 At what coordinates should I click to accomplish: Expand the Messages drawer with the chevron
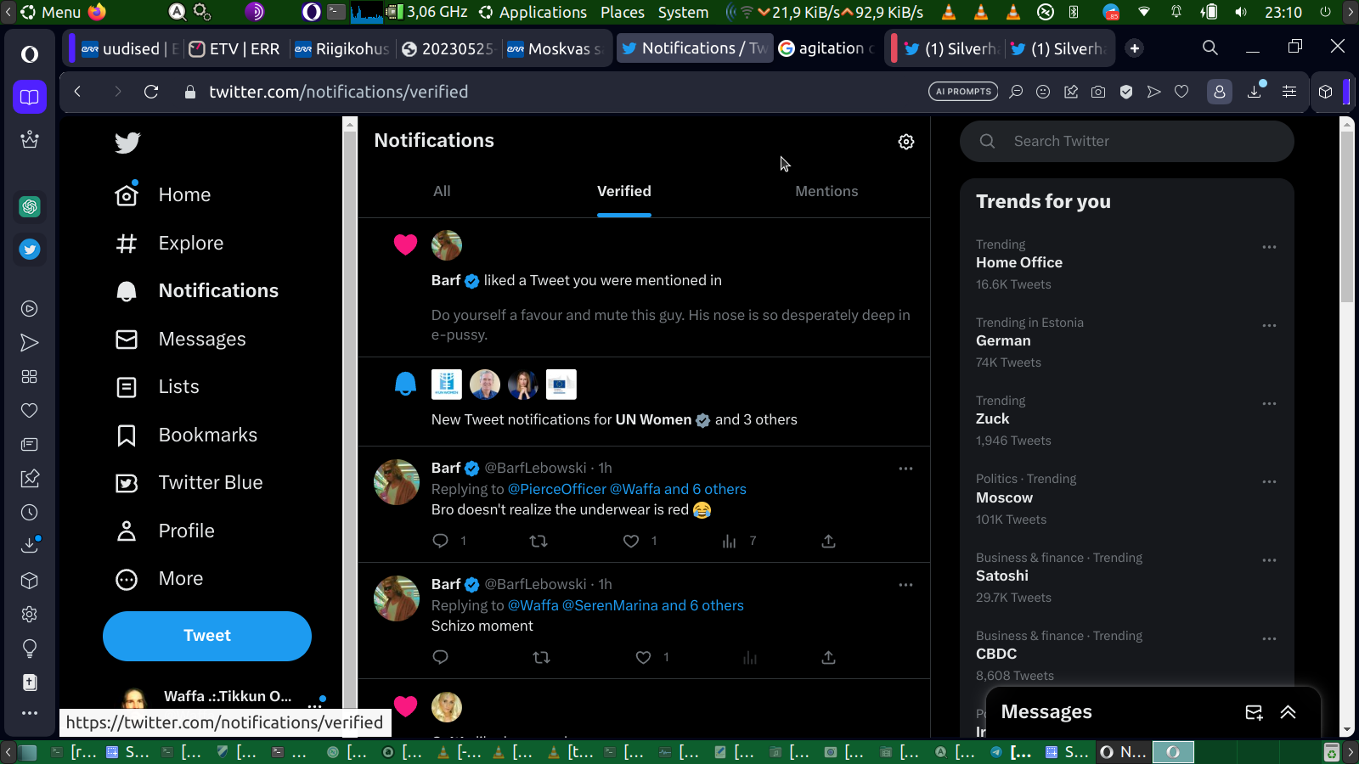tap(1289, 712)
